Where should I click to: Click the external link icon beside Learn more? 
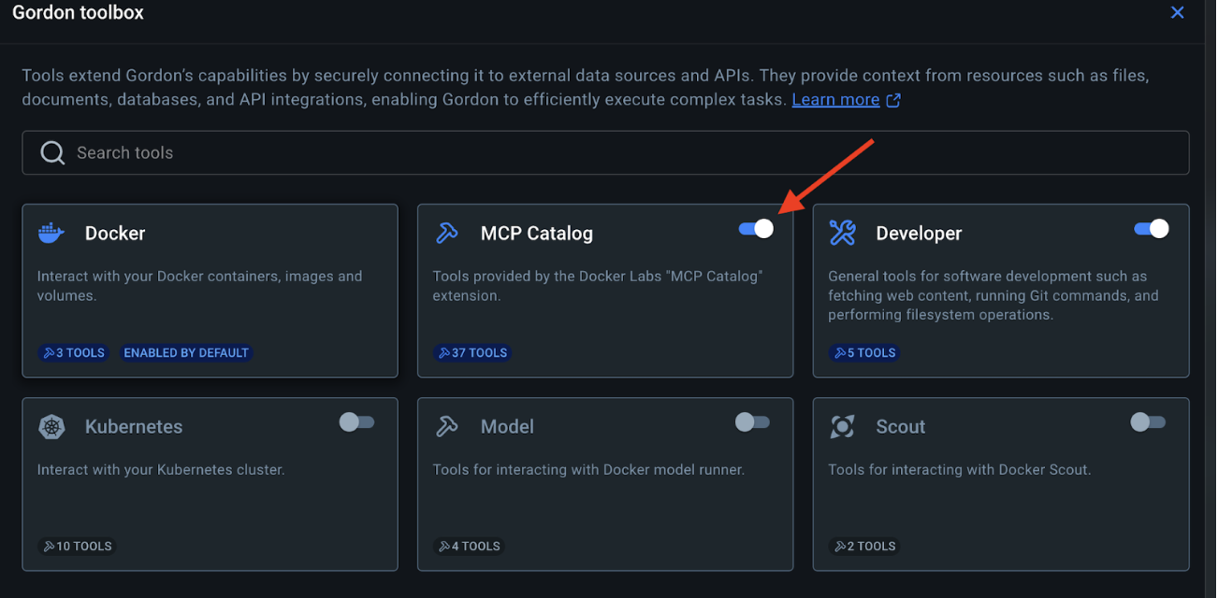tap(893, 100)
